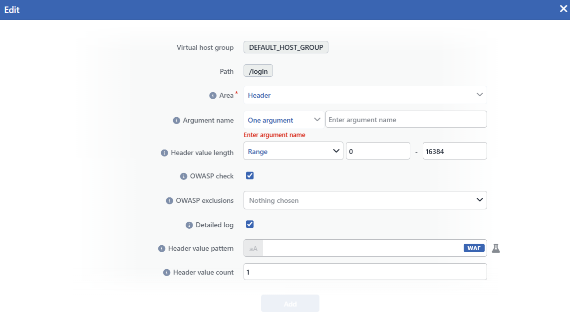This screenshot has width=570, height=317.
Task: Click the minimum length field showing 0
Action: pos(378,151)
